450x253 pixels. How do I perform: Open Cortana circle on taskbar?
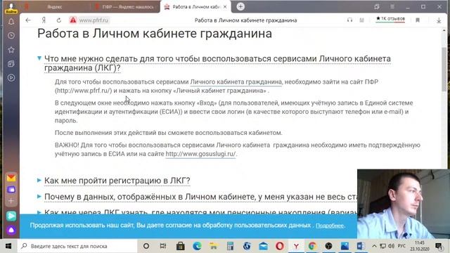click(146, 246)
